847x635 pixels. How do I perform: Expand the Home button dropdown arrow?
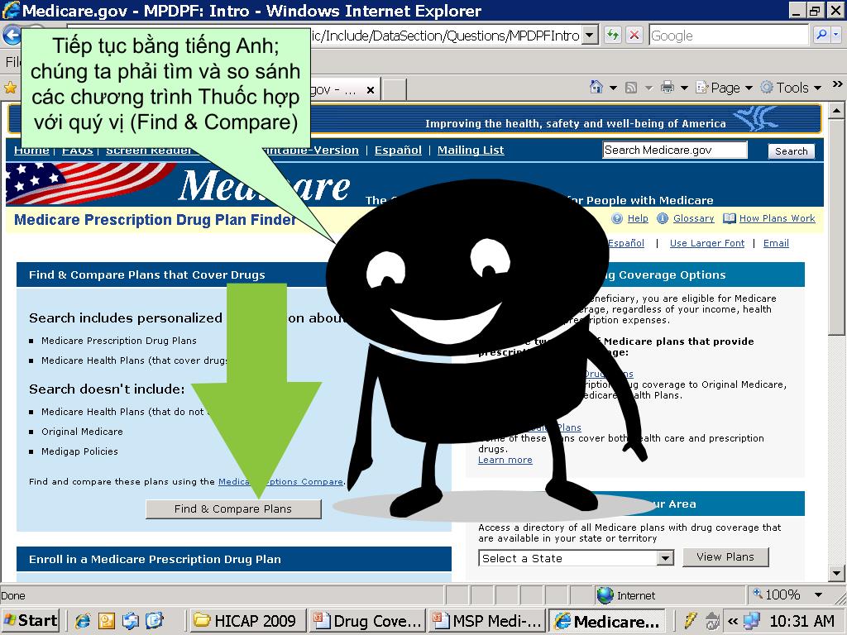[x=613, y=88]
